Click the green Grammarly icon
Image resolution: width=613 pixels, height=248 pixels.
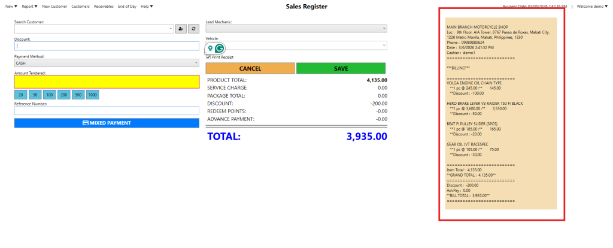click(220, 48)
